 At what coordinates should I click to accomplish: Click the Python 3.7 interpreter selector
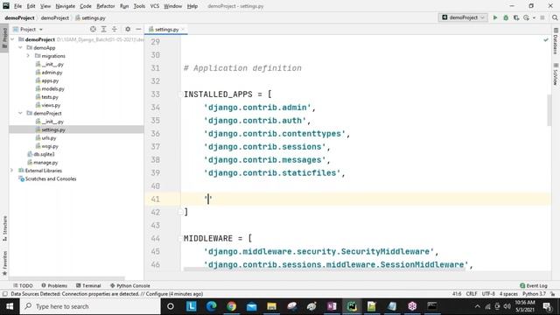534,294
